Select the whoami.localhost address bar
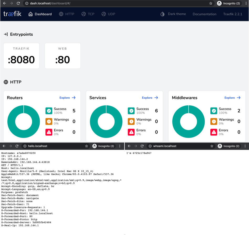Screen dimensions: 249x235 [x=181, y=146]
